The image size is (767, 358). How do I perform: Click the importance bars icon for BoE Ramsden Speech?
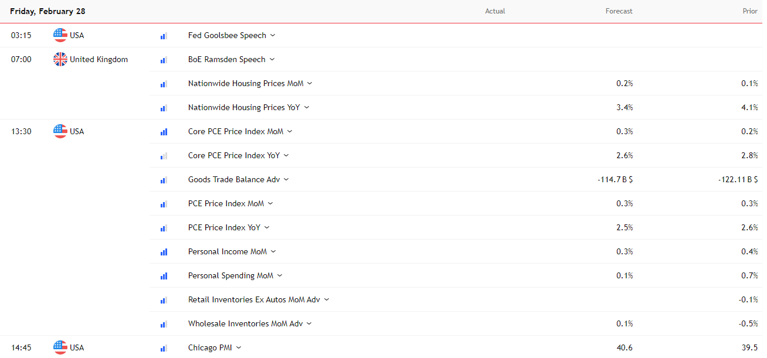164,60
